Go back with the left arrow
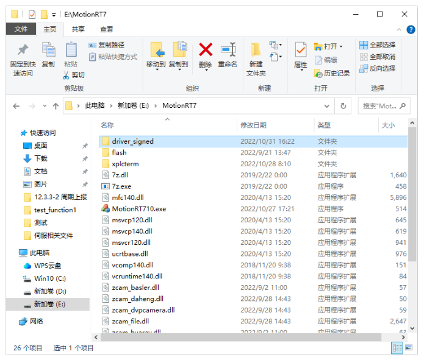The image size is (424, 360). (16, 106)
